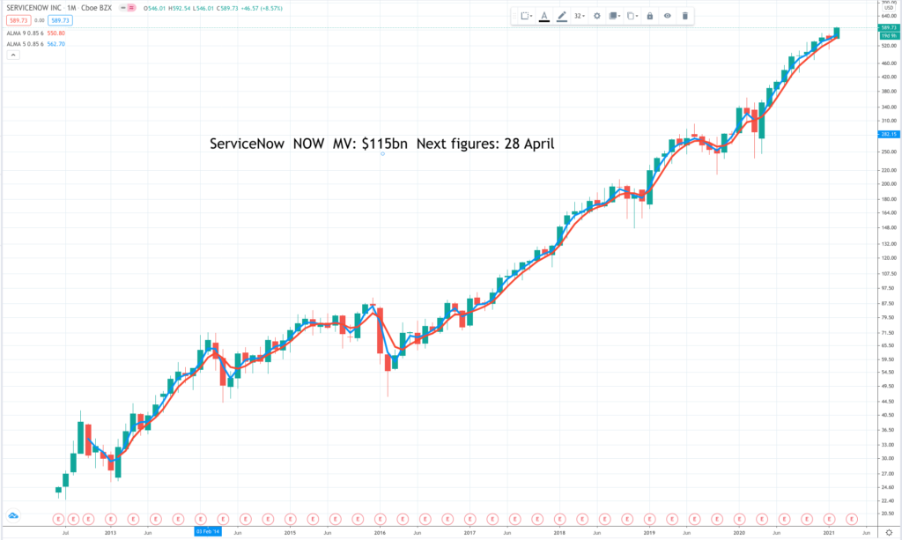Screen dimensions: 902x540
Task: Click the 640.00 price axis label
Action: (x=889, y=16)
